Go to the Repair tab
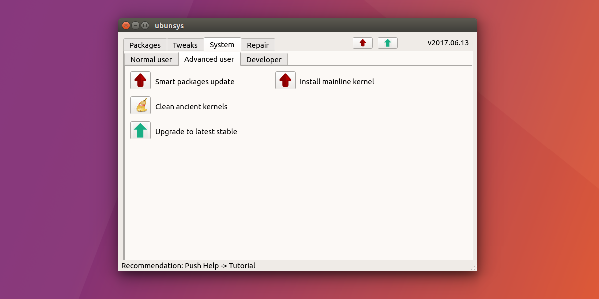This screenshot has height=299, width=599. click(x=258, y=45)
